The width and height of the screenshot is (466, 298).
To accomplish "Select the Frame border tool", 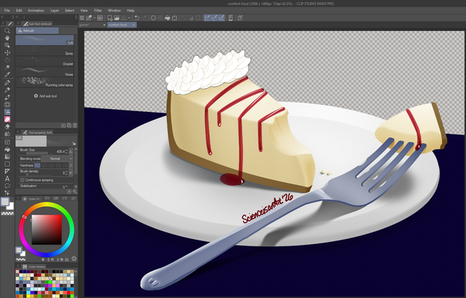I will point(7,142).
